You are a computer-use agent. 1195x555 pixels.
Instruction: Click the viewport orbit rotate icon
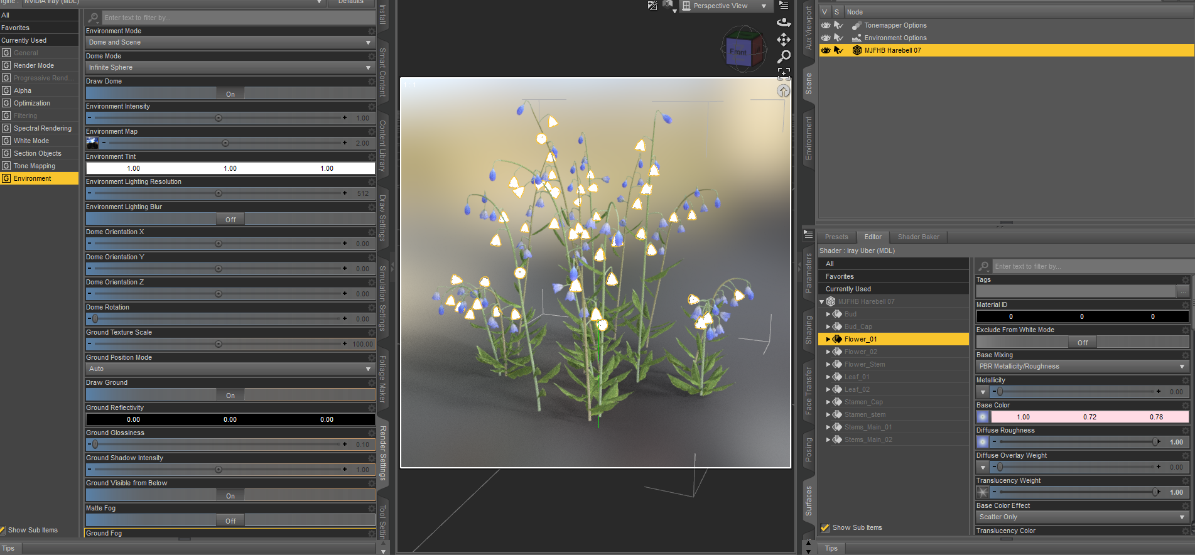tap(784, 23)
